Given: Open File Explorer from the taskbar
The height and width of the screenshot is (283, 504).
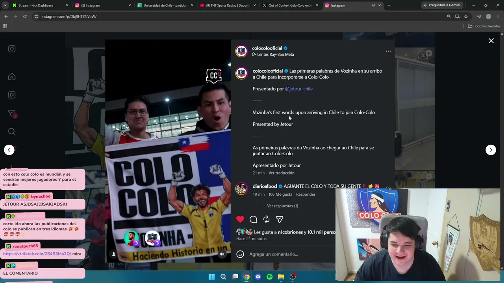Looking at the screenshot, I should coord(281,277).
